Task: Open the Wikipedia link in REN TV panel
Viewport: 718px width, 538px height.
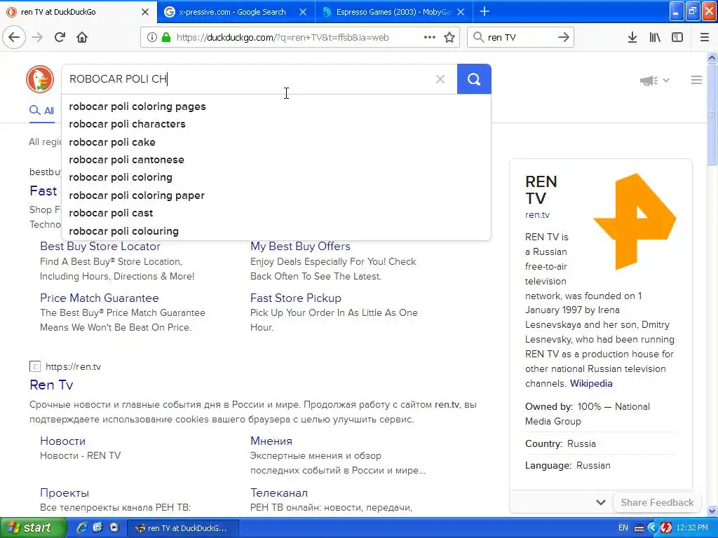Action: pos(590,383)
